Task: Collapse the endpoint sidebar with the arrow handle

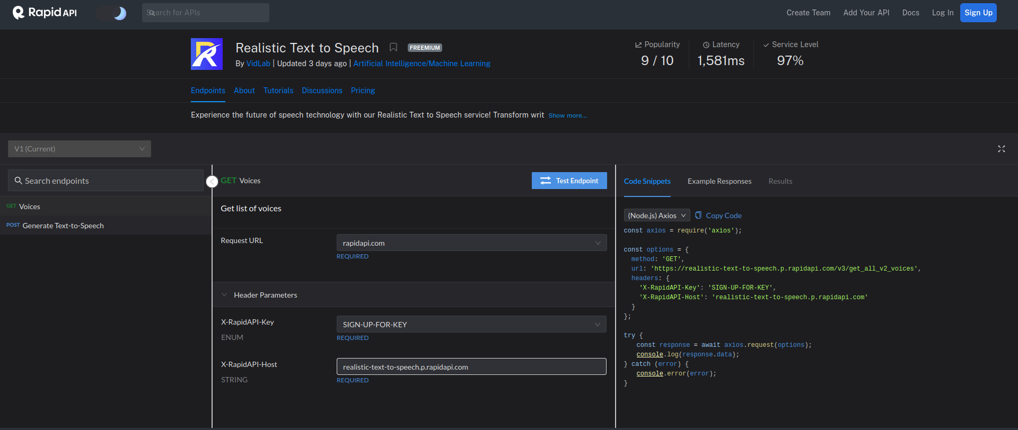Action: [212, 182]
